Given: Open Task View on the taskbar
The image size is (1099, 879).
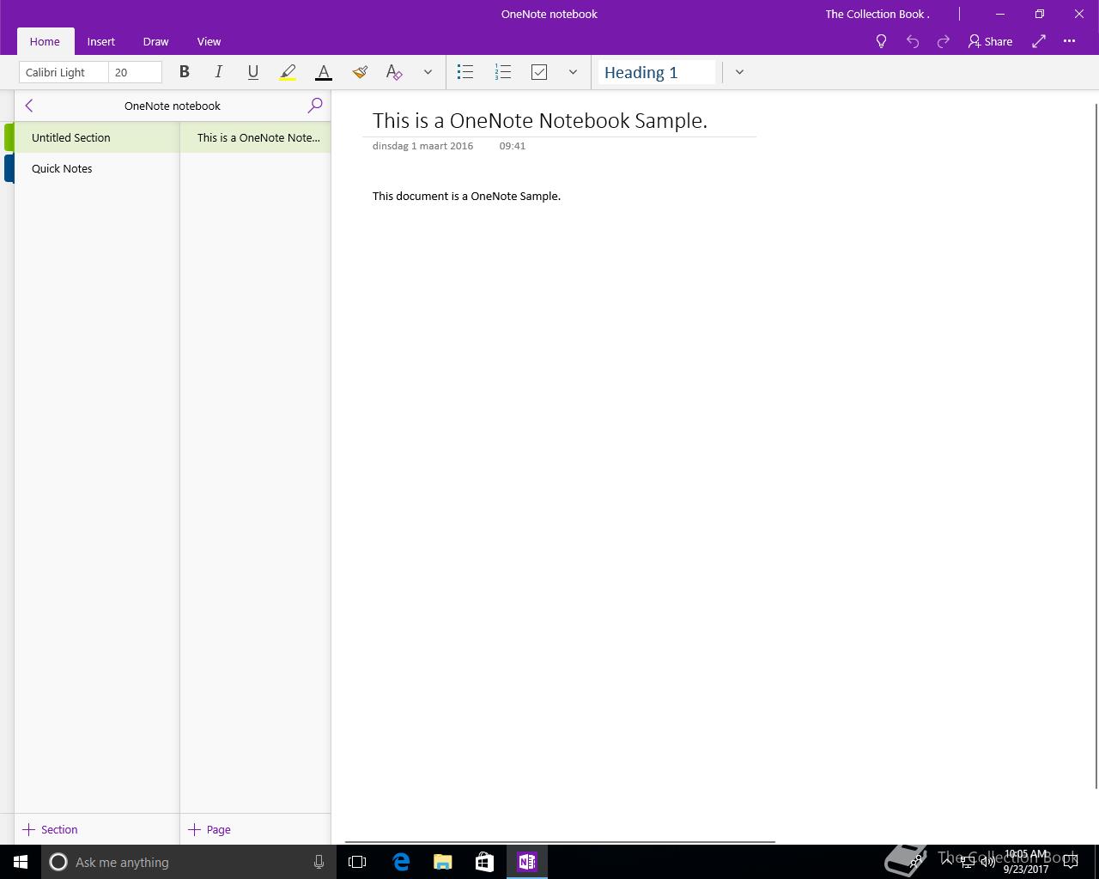Looking at the screenshot, I should click(x=357, y=862).
